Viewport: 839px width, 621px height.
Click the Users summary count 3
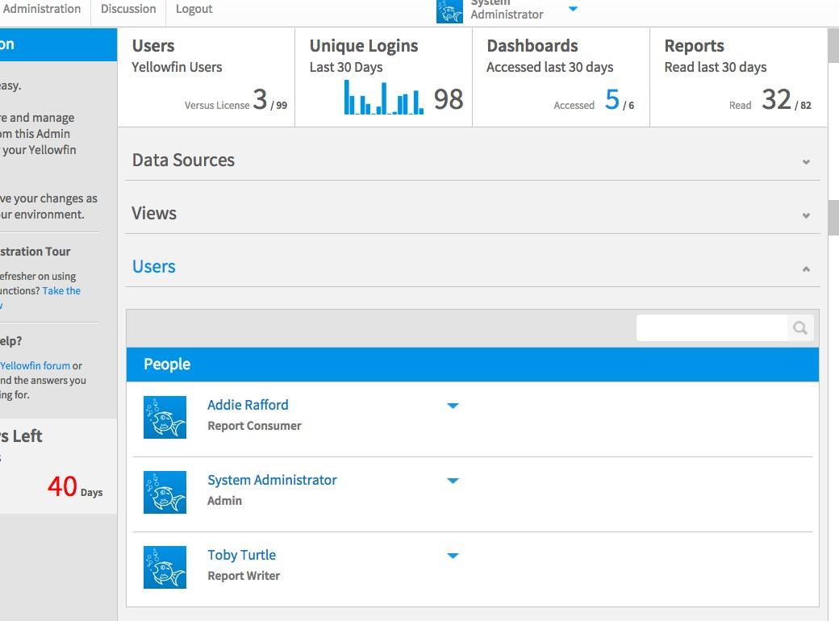[260, 99]
